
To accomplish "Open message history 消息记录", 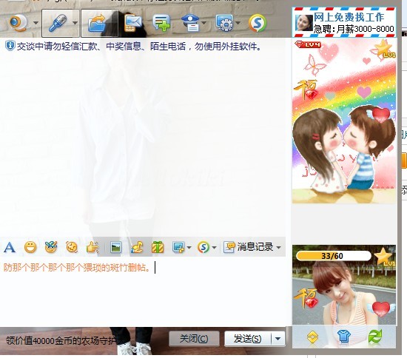I will pos(249,247).
